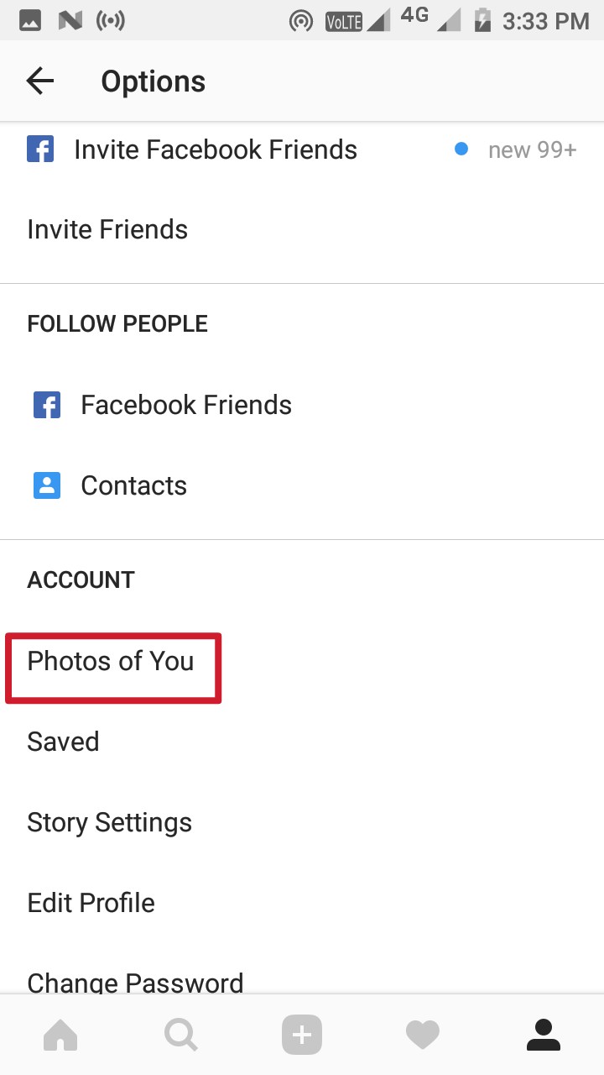Open the Home feed tab icon
Screen dimensions: 604x1075
[x=60, y=1036]
